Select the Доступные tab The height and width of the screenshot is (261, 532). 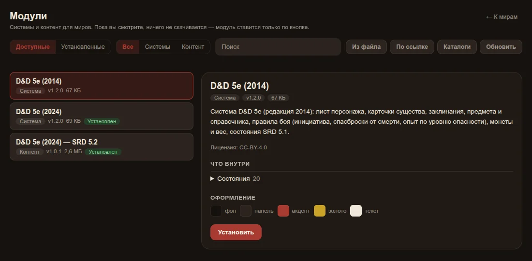click(32, 47)
